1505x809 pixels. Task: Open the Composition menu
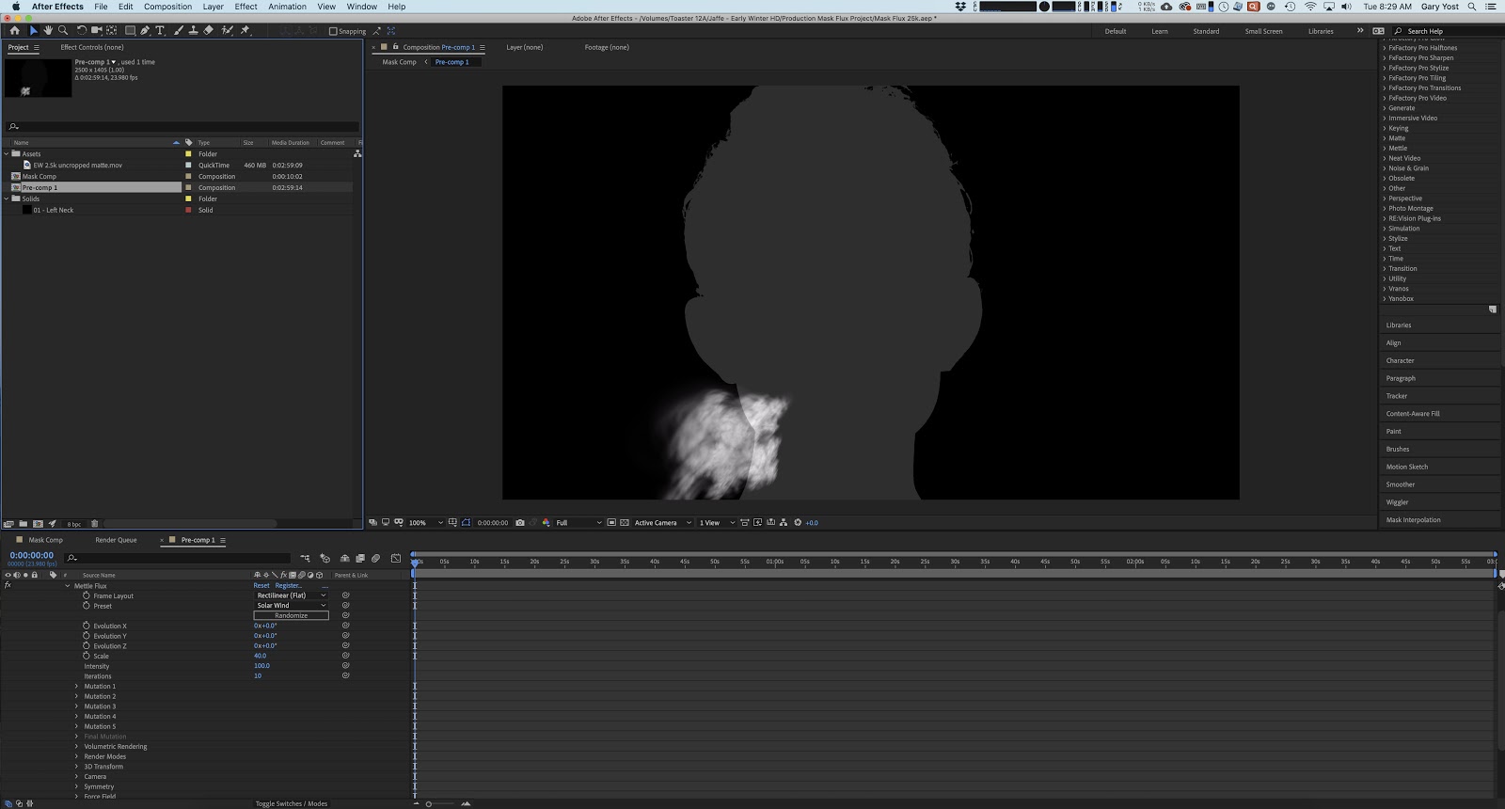click(x=167, y=7)
